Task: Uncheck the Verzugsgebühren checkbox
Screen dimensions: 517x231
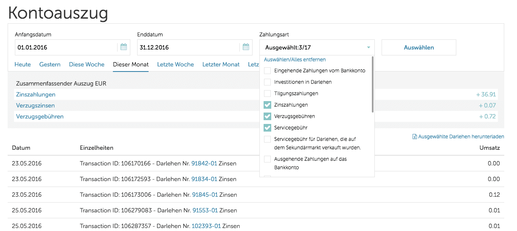Action: (x=267, y=116)
